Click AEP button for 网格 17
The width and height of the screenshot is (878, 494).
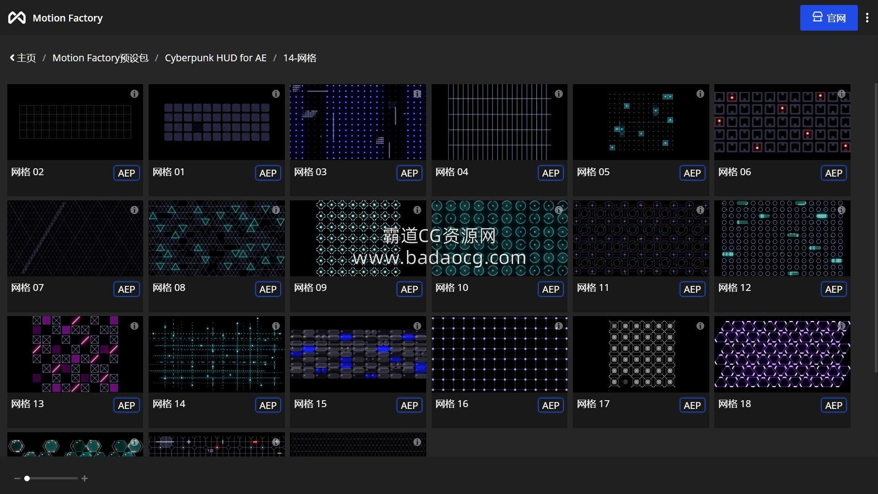point(692,406)
